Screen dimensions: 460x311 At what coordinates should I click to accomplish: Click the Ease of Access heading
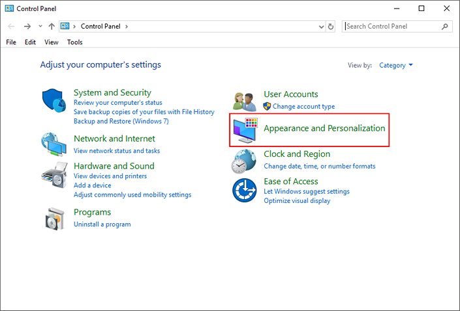(291, 182)
